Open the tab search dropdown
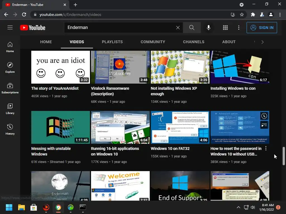This screenshot has height=214, width=286. coord(242,5)
